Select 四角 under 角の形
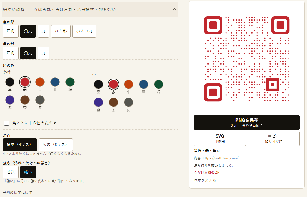 [x=11, y=53]
